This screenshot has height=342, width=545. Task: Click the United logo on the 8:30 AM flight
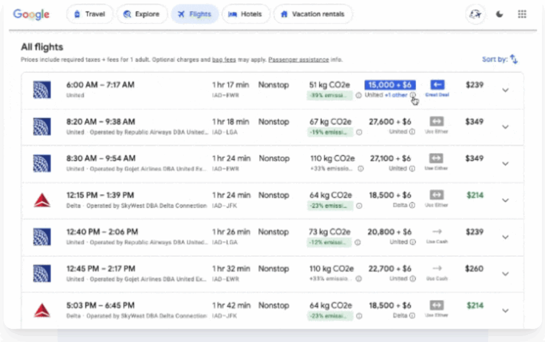tap(42, 164)
